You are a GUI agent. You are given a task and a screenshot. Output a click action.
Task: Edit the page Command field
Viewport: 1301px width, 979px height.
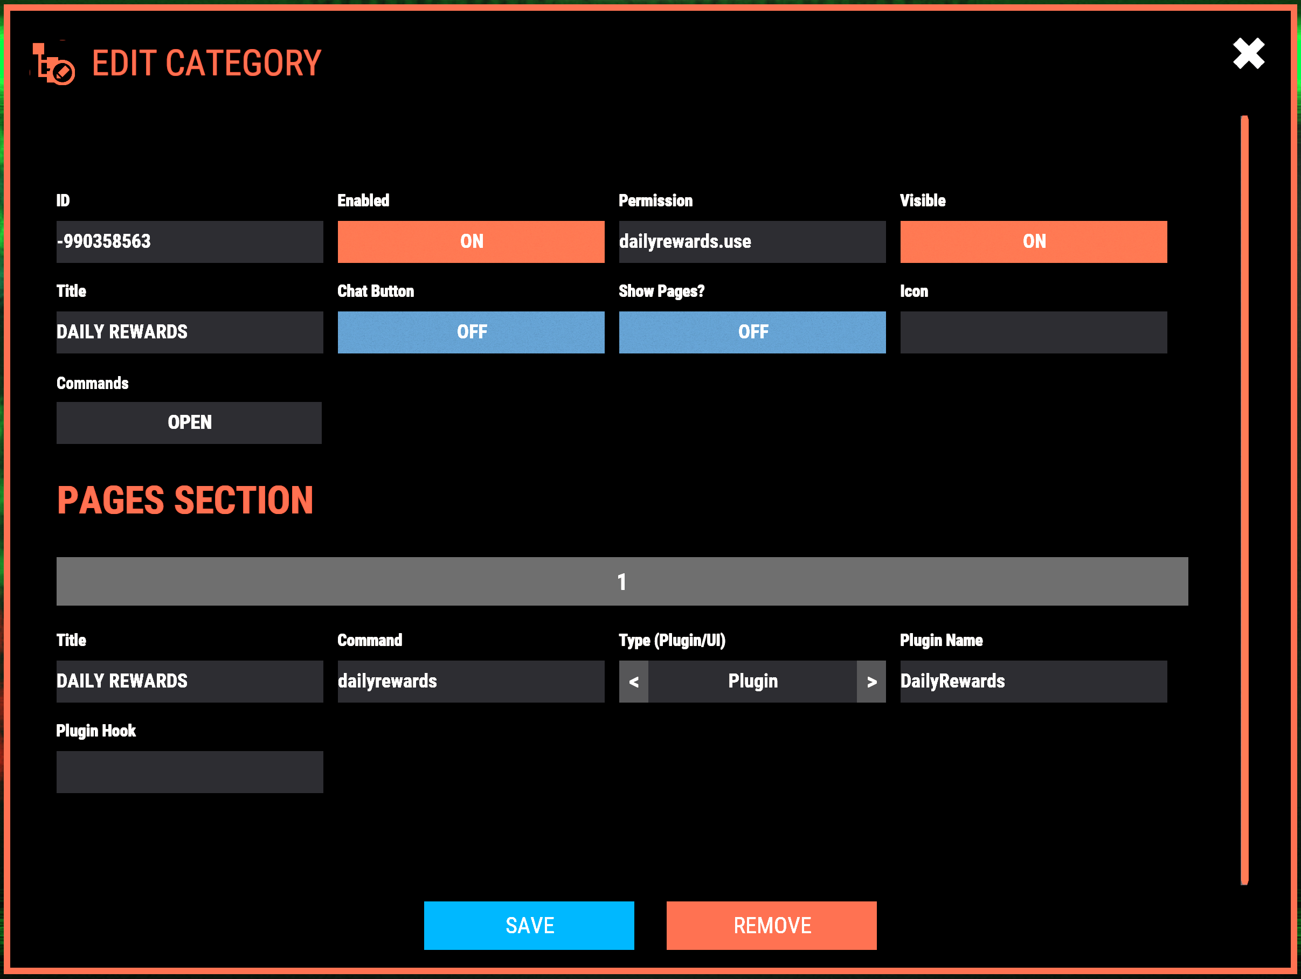pyautogui.click(x=470, y=682)
